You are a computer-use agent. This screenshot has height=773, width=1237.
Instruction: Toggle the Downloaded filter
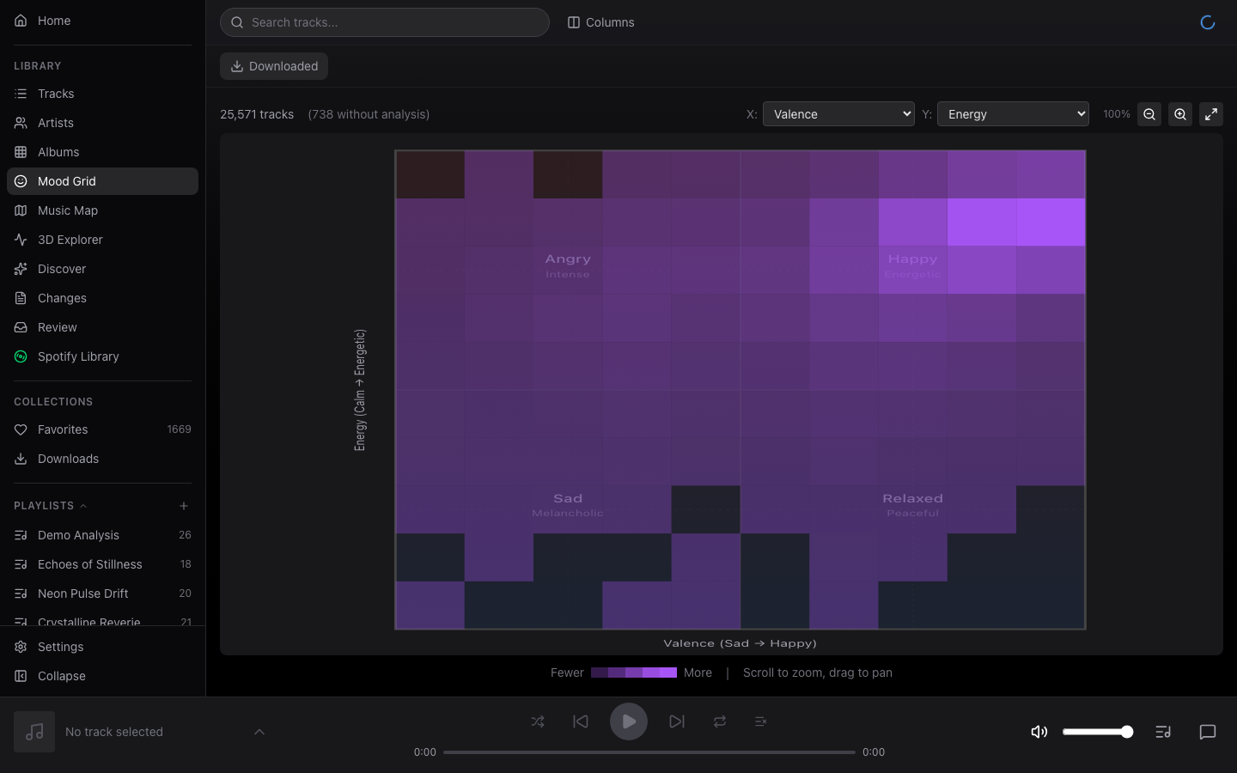click(274, 66)
